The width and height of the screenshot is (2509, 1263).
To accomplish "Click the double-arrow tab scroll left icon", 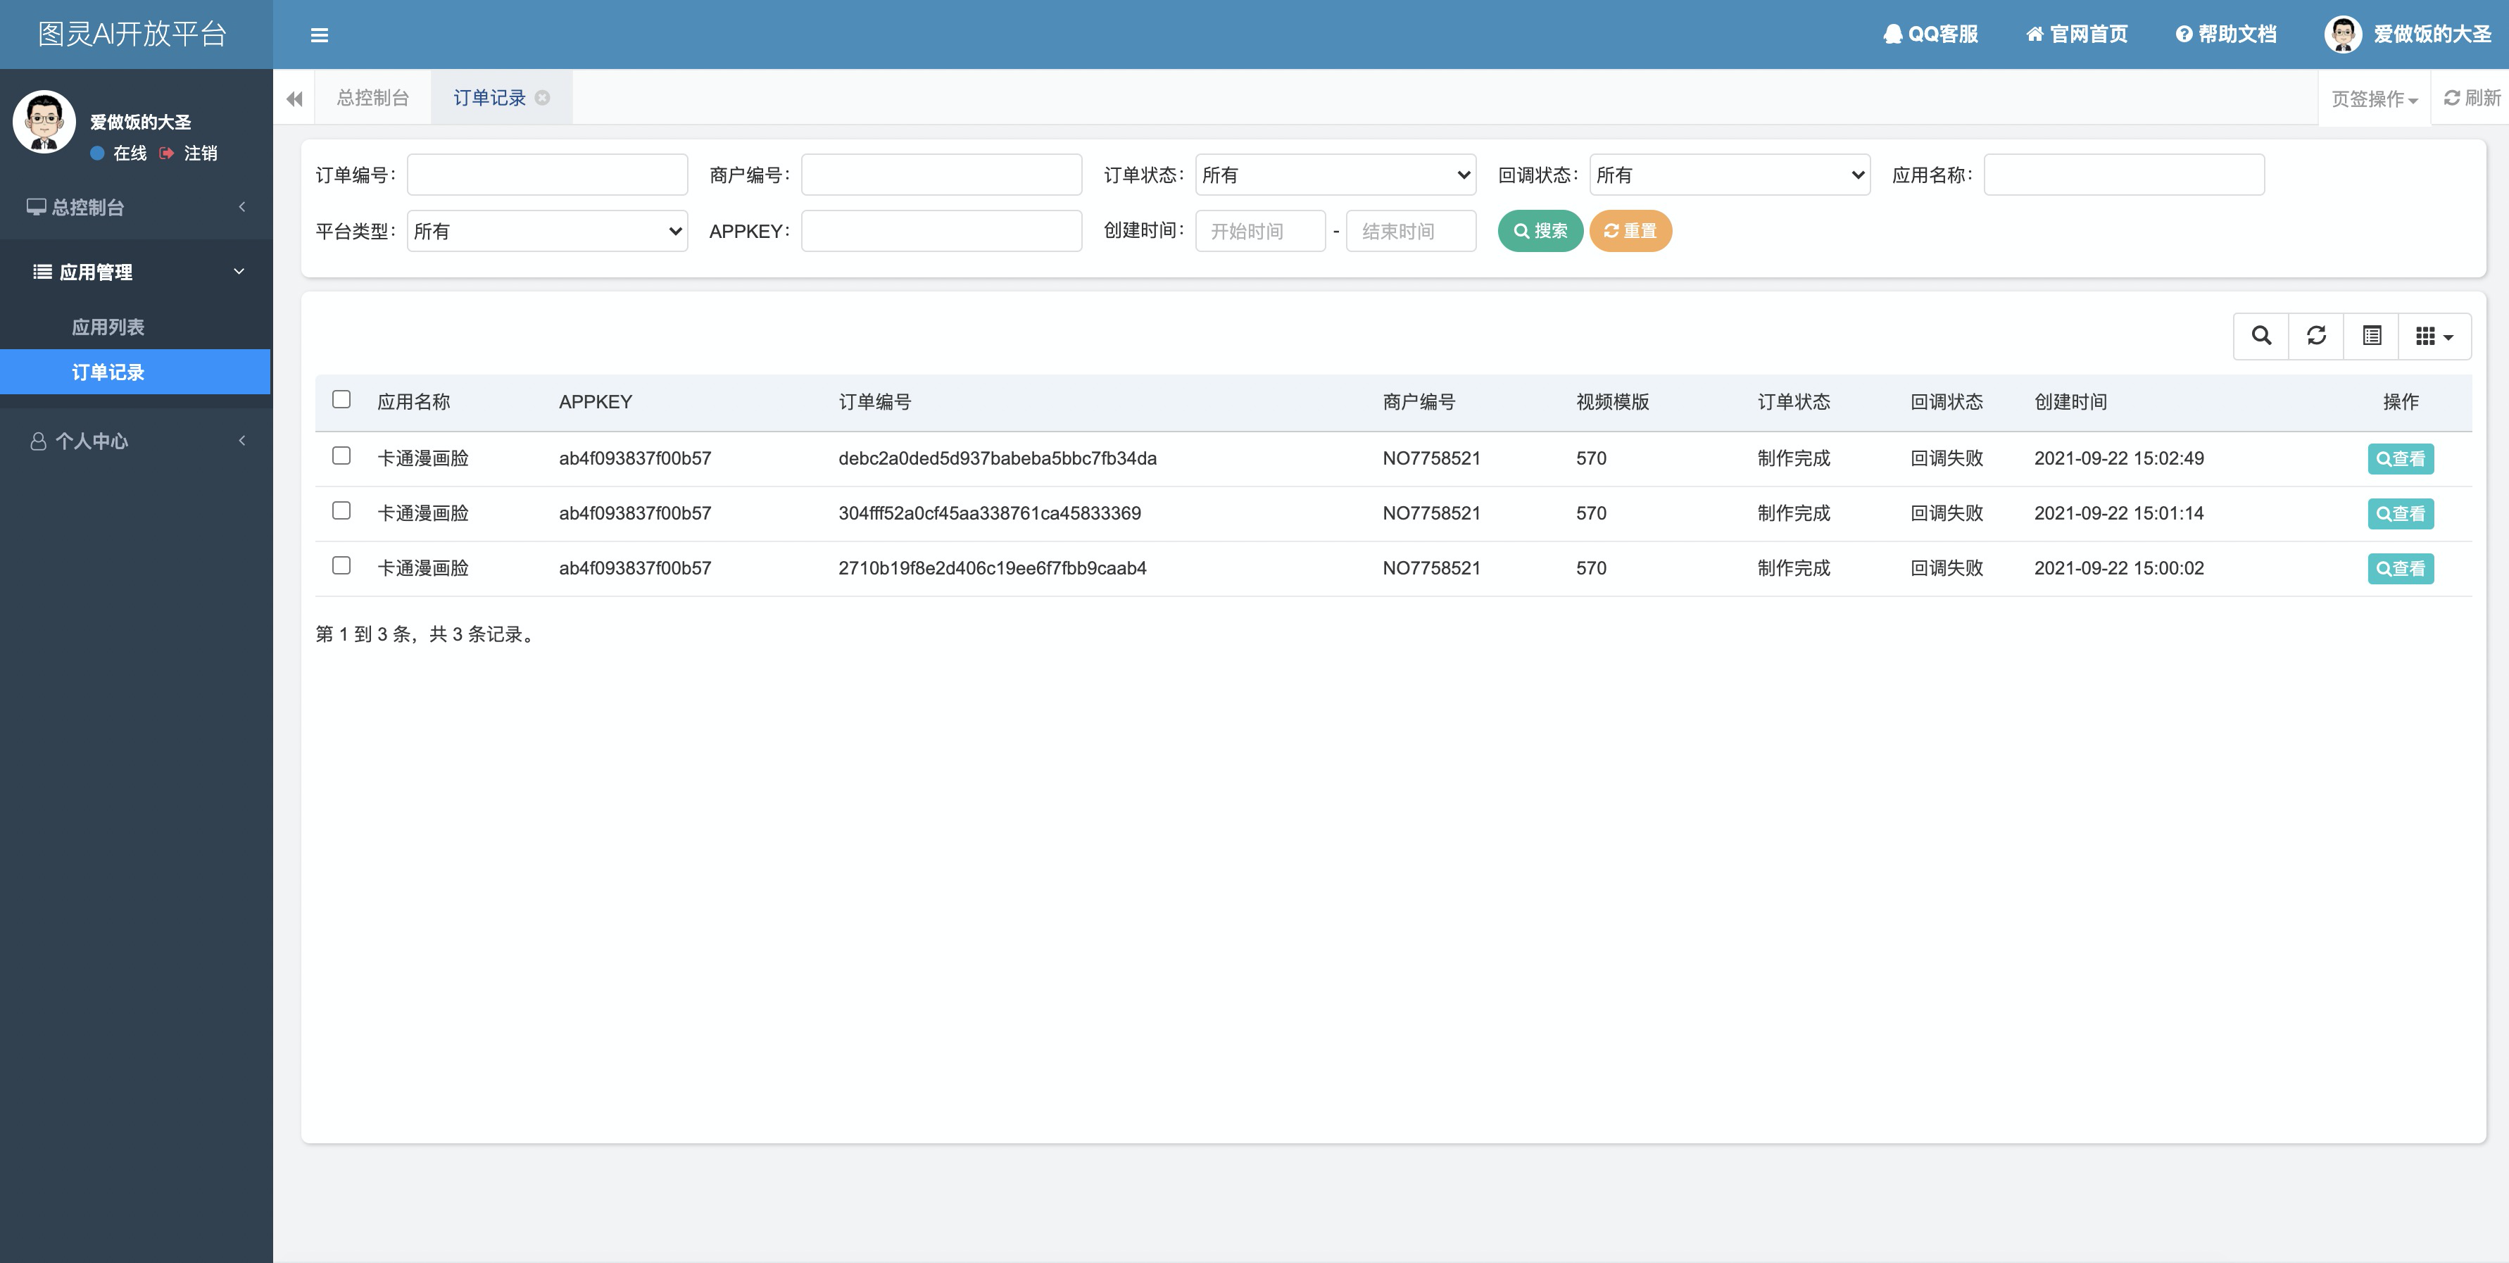I will click(x=294, y=99).
